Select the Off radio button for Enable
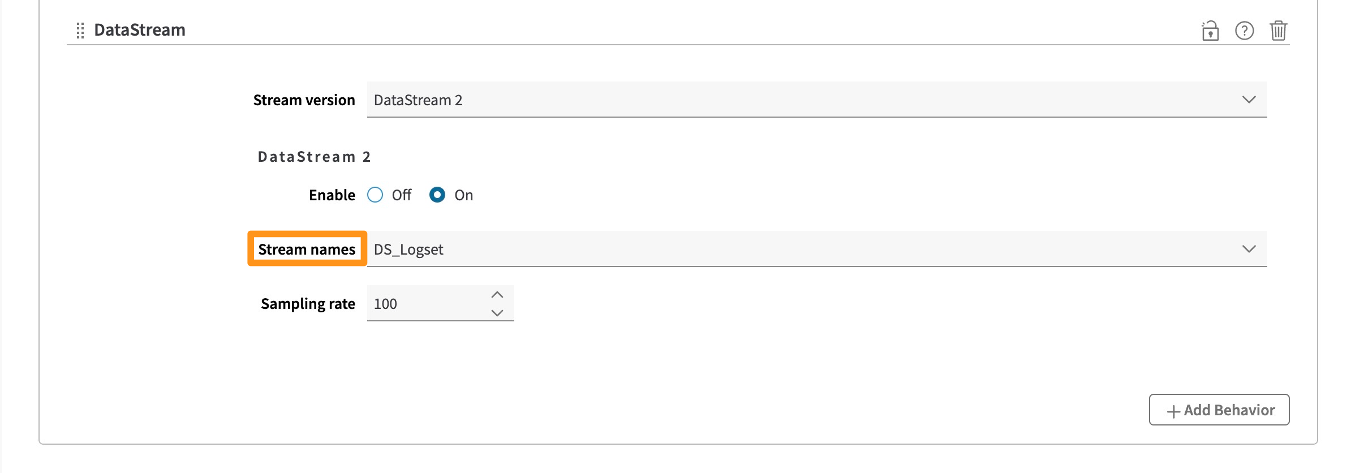Screen dimensions: 1351x473 pos(375,195)
